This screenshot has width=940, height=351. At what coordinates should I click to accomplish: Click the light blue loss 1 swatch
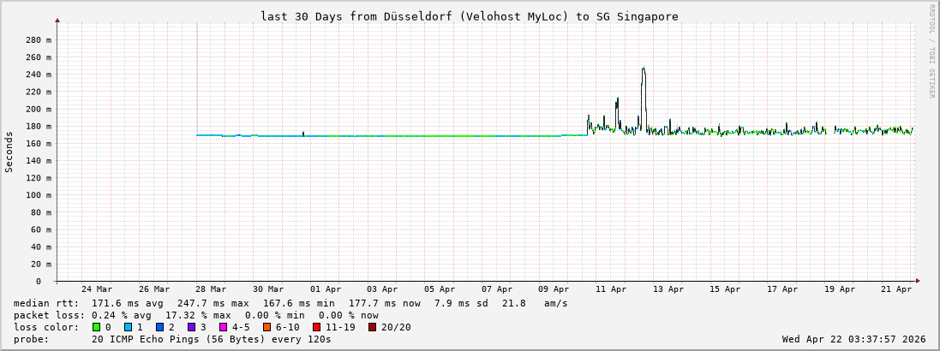point(128,327)
